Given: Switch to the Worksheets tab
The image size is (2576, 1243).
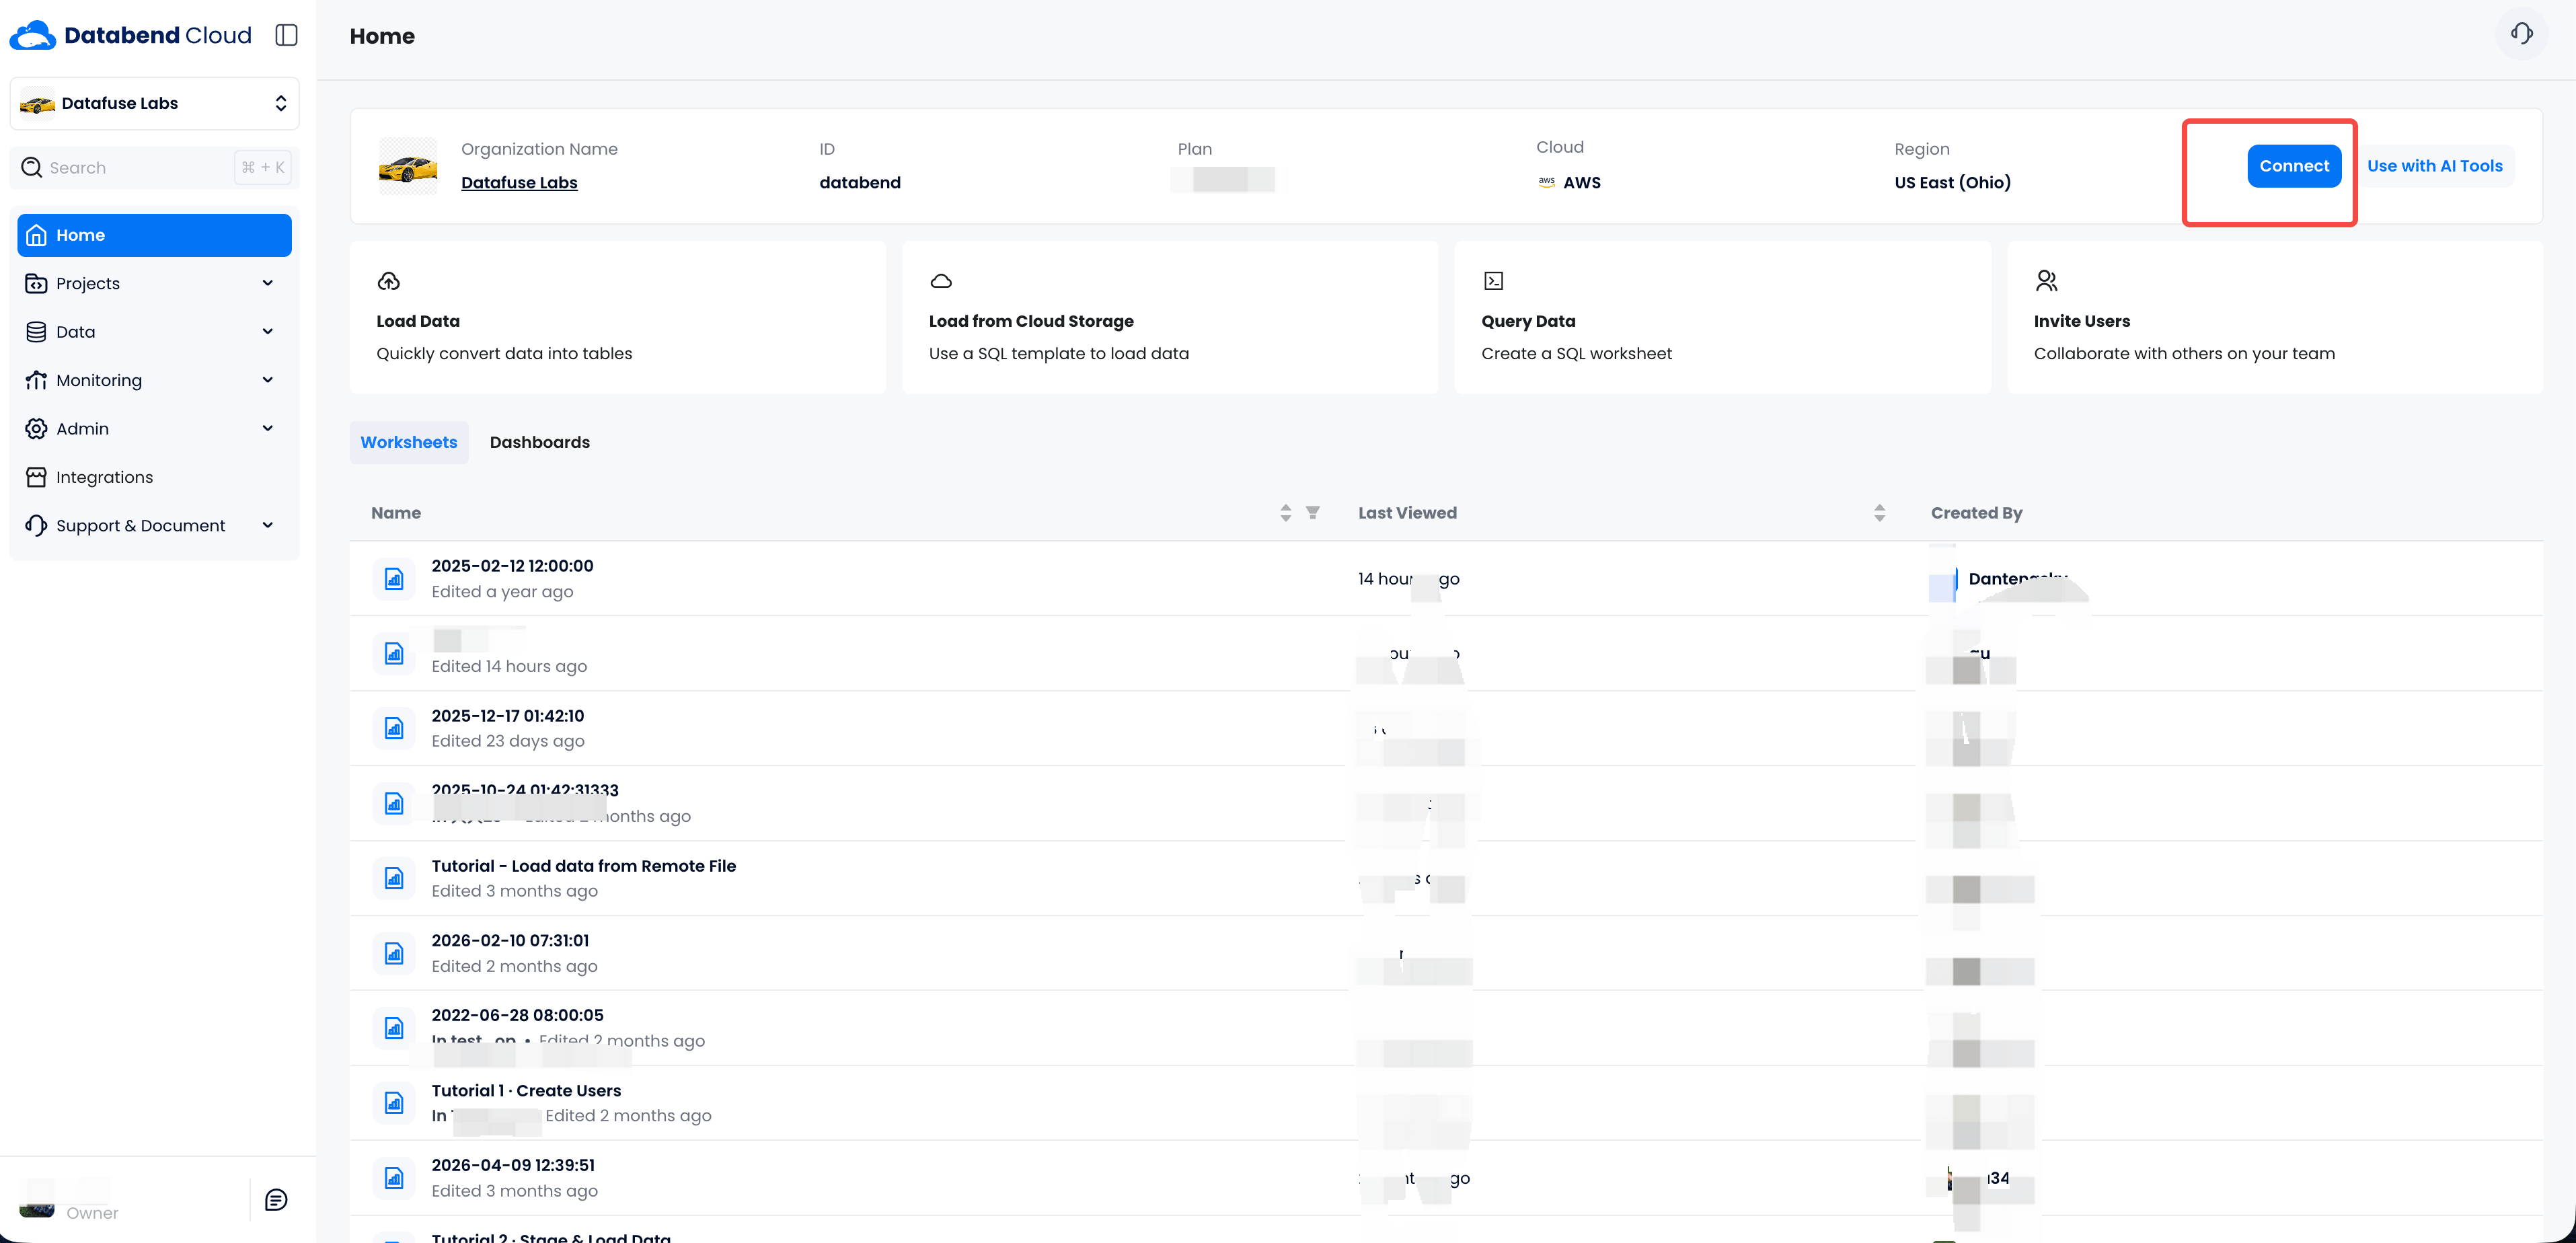Looking at the screenshot, I should 409,442.
